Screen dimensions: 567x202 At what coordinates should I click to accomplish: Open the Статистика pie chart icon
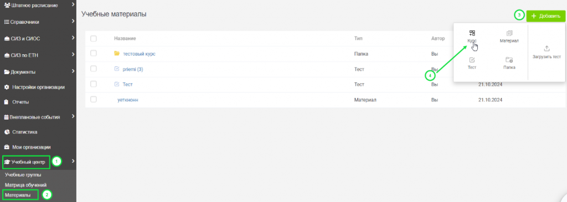tap(7, 132)
